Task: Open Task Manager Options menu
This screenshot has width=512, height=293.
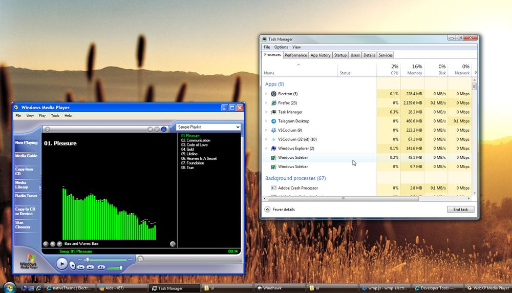Action: 281,47
